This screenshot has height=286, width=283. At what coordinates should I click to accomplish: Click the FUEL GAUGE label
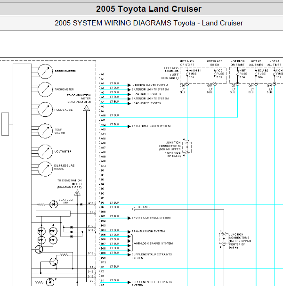(x=64, y=110)
